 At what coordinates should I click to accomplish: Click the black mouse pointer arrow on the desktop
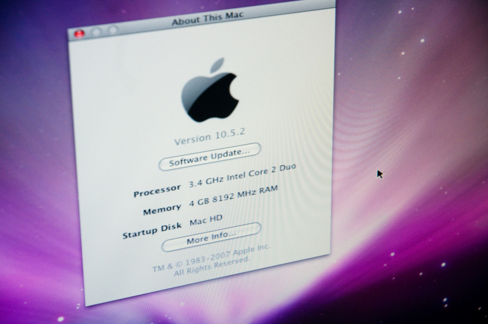pyautogui.click(x=379, y=173)
